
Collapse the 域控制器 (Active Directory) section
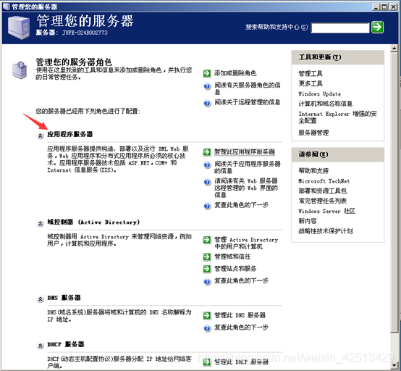[x=40, y=223]
